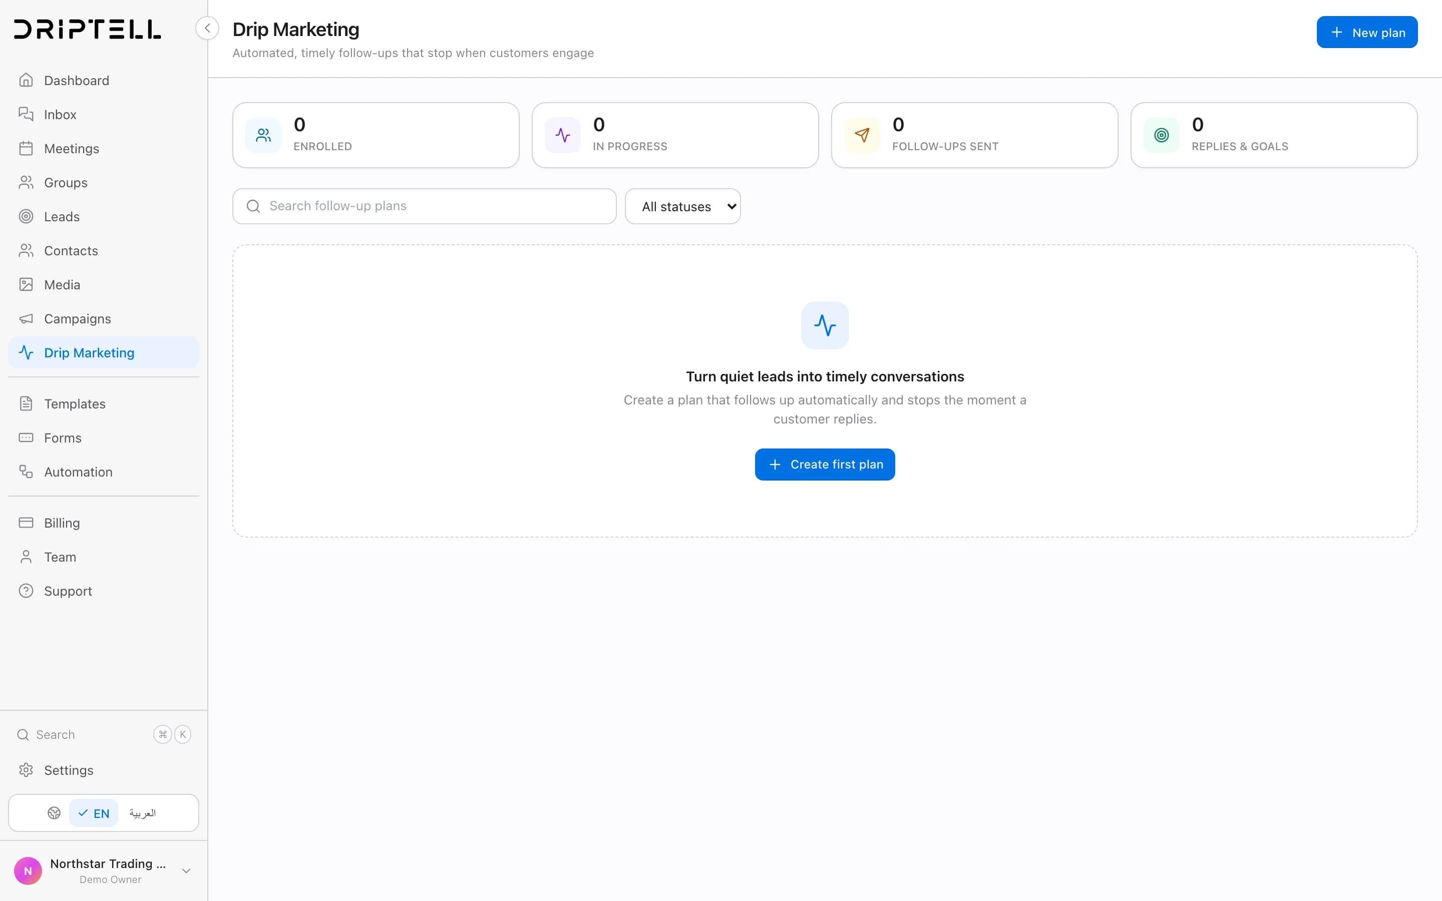Focus the Search follow-up plans field

click(424, 206)
